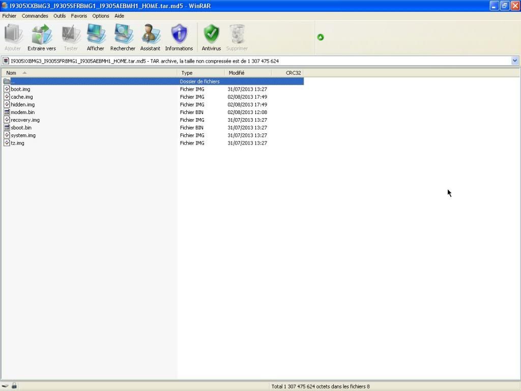Click the green up-arrow toolbar icon

pos(321,37)
